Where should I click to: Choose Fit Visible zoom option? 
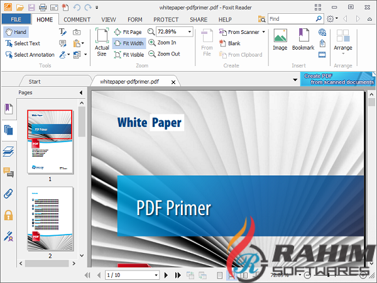[x=129, y=55]
